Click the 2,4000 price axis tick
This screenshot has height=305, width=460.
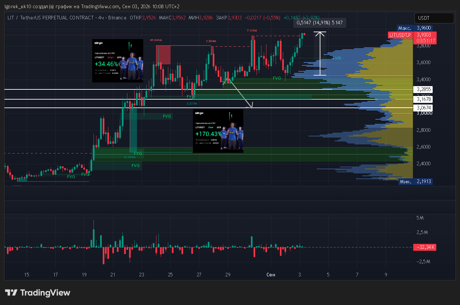pyautogui.click(x=423, y=164)
